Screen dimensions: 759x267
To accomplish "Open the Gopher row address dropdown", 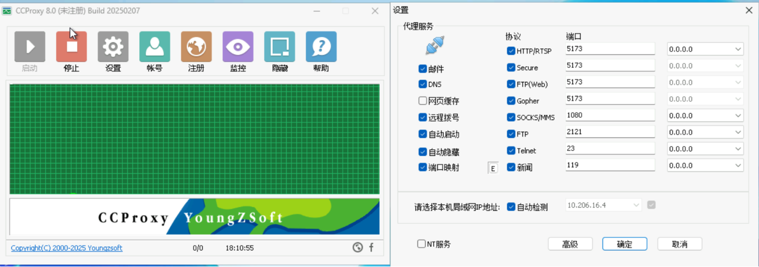I will (x=705, y=99).
